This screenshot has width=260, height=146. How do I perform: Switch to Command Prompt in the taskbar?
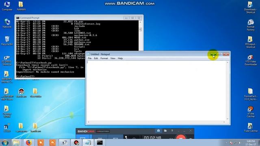pyautogui.click(x=100, y=142)
